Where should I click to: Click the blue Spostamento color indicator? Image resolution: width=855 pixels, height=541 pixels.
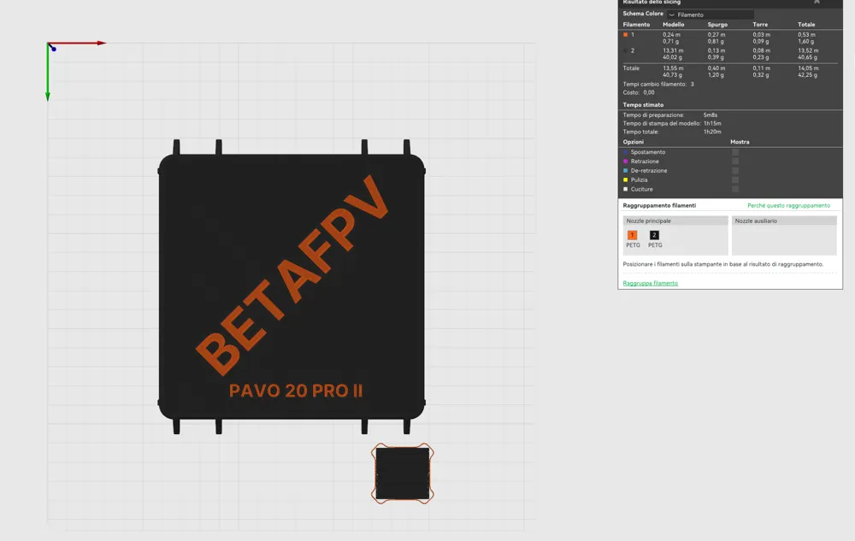pos(626,152)
